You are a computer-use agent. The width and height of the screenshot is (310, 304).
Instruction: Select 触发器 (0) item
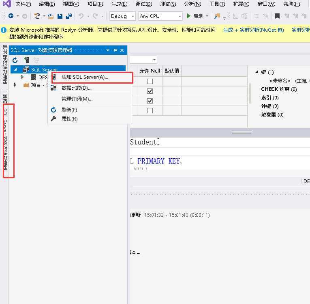pyautogui.click(x=272, y=115)
